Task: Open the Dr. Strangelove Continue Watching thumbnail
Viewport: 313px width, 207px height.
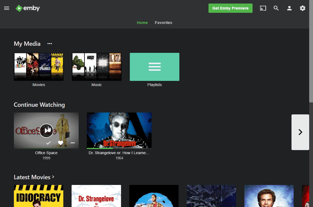Action: coord(119,130)
